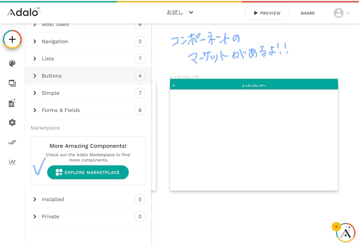This screenshot has width=359, height=246.
Task: Click the Play icon inside Preview button
Action: coord(256,13)
